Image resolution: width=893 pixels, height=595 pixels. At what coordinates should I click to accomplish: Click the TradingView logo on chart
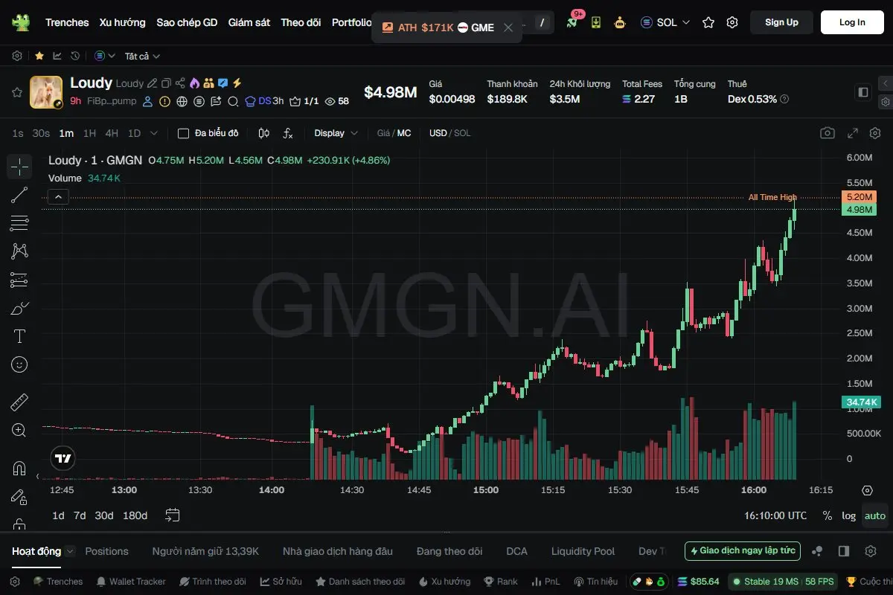pos(63,459)
